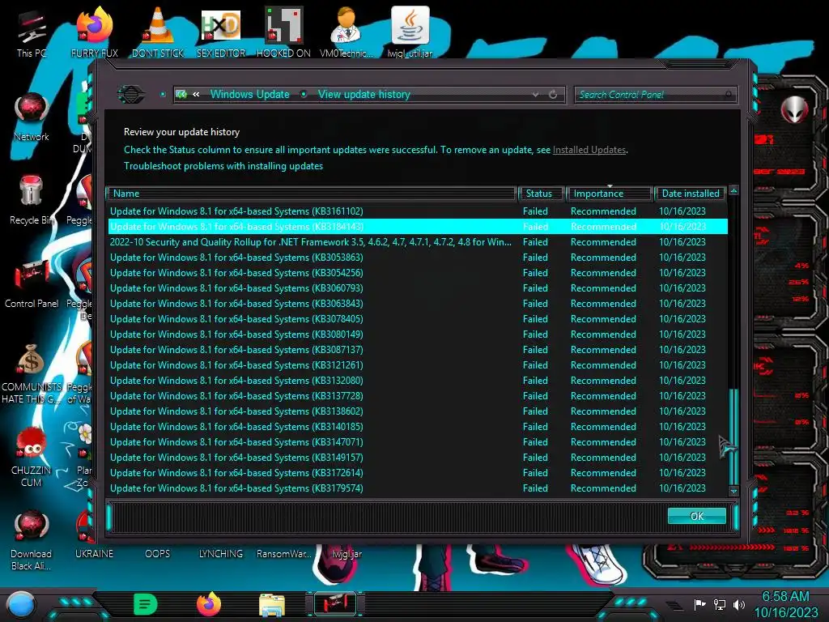Click the search magnifier icon
Viewport: 829px width, 622px height.
coord(728,95)
